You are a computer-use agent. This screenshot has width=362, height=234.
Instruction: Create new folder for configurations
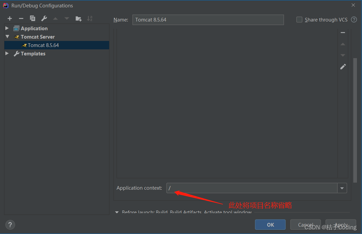point(79,18)
